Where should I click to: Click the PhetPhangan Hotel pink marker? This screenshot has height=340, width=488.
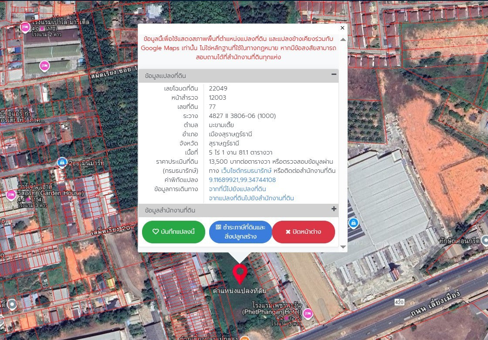click(x=308, y=313)
